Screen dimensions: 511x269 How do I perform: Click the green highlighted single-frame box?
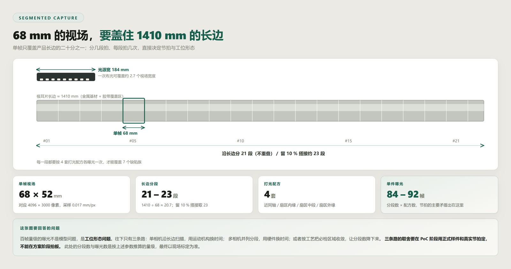point(134,111)
